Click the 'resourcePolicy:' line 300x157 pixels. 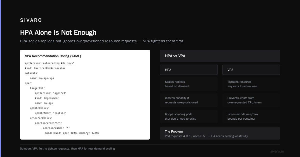(x=41, y=118)
